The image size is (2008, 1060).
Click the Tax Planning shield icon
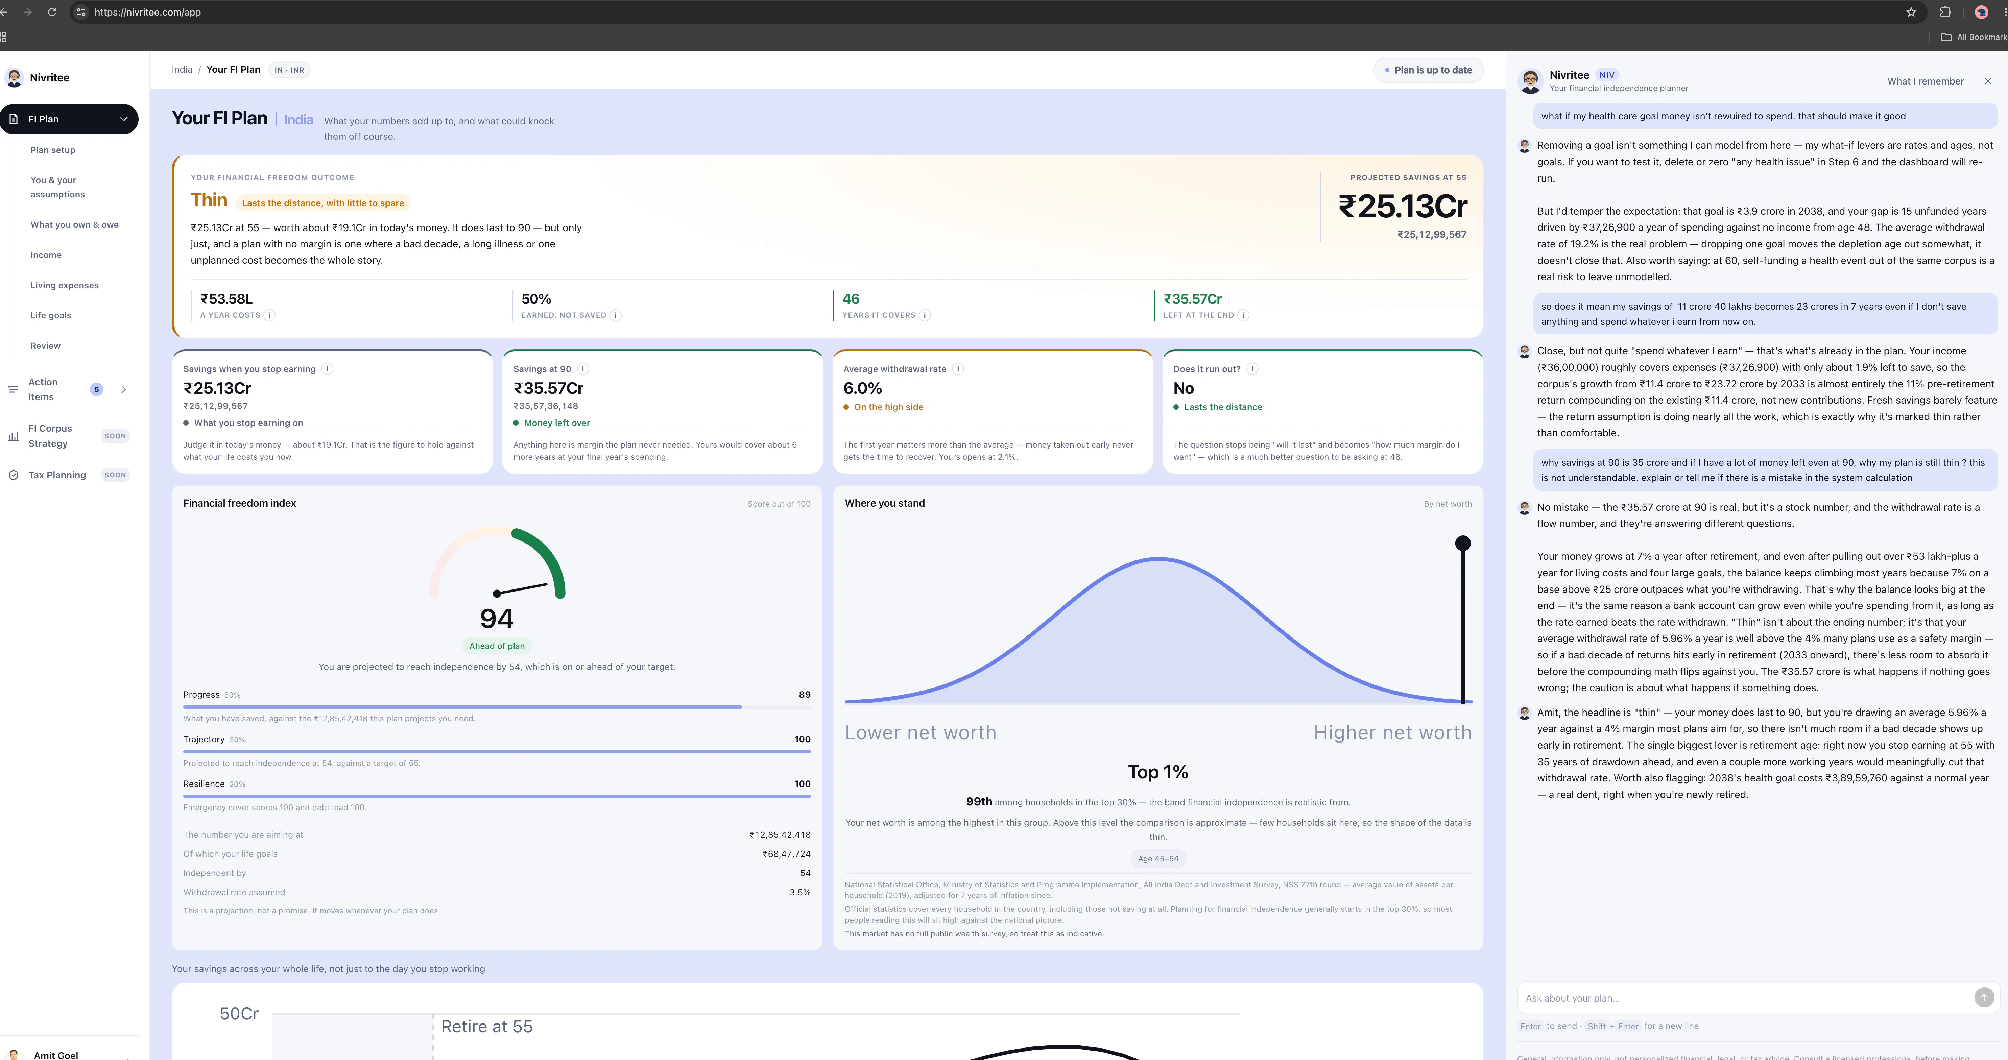(13, 475)
